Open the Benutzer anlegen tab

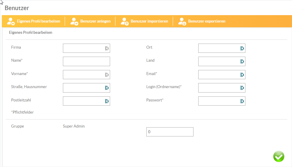click(95, 21)
